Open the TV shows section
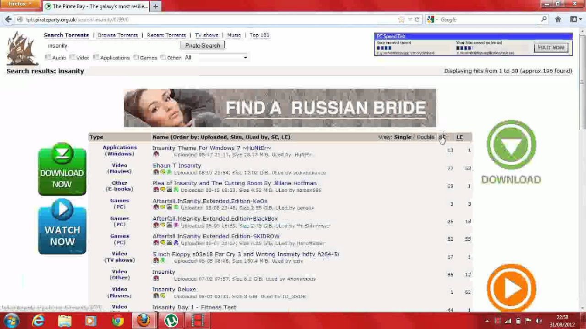Viewport: 586px width, 329px height. tap(206, 35)
